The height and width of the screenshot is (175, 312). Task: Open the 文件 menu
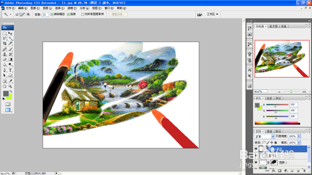click(x=10, y=8)
